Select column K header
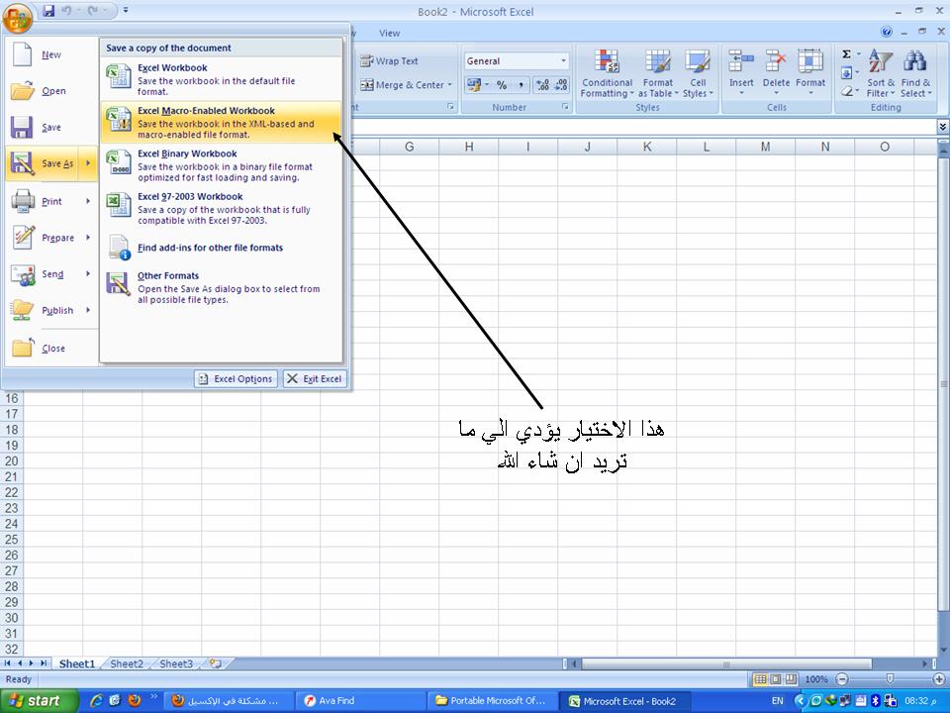This screenshot has height=713, width=950. (647, 147)
